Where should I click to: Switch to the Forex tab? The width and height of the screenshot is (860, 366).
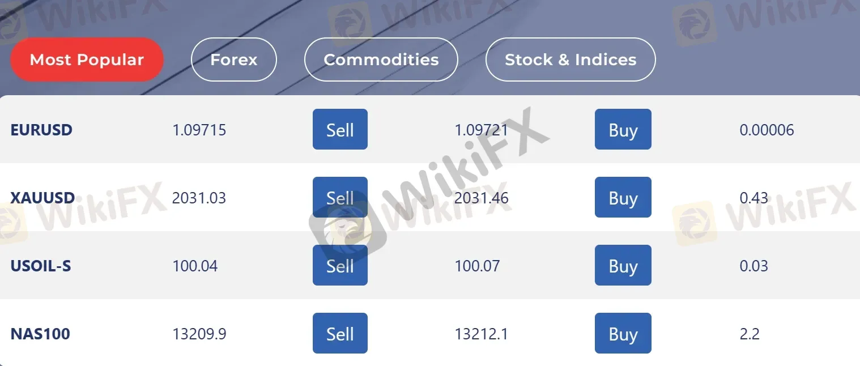(233, 59)
